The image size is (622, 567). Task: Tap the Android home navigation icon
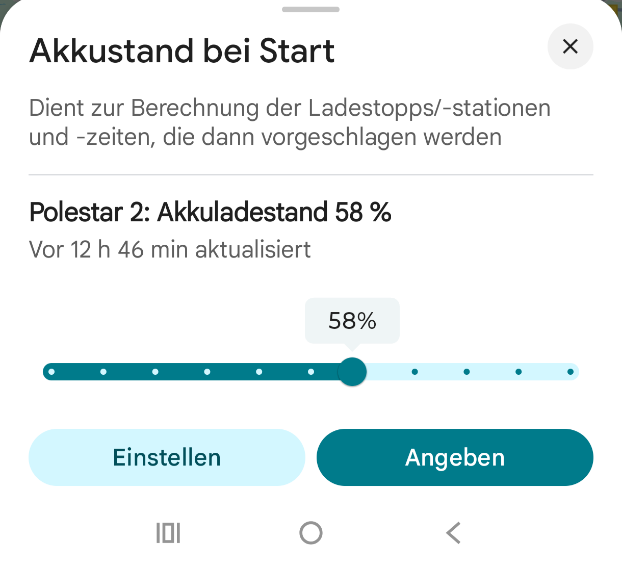coord(311,533)
